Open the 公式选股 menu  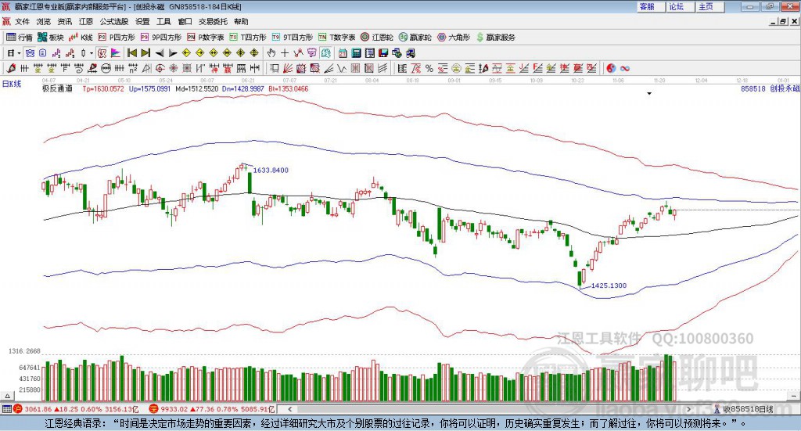pyautogui.click(x=113, y=21)
